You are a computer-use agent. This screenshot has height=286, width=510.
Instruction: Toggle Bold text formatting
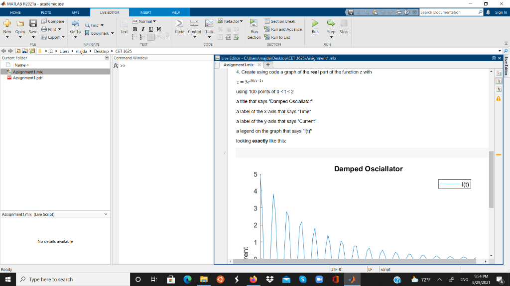pos(135,29)
